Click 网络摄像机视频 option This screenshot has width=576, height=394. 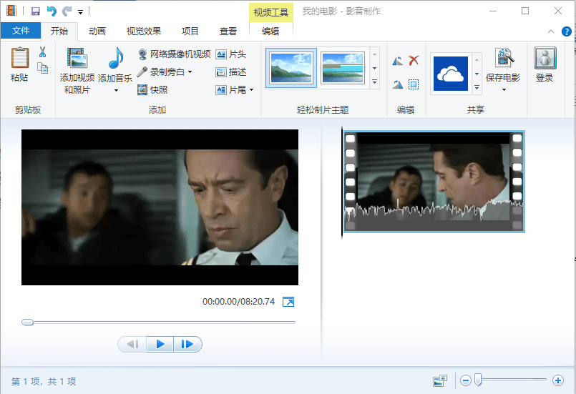pos(174,54)
